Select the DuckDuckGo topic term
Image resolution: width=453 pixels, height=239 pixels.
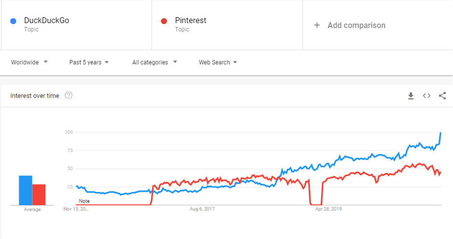point(46,21)
